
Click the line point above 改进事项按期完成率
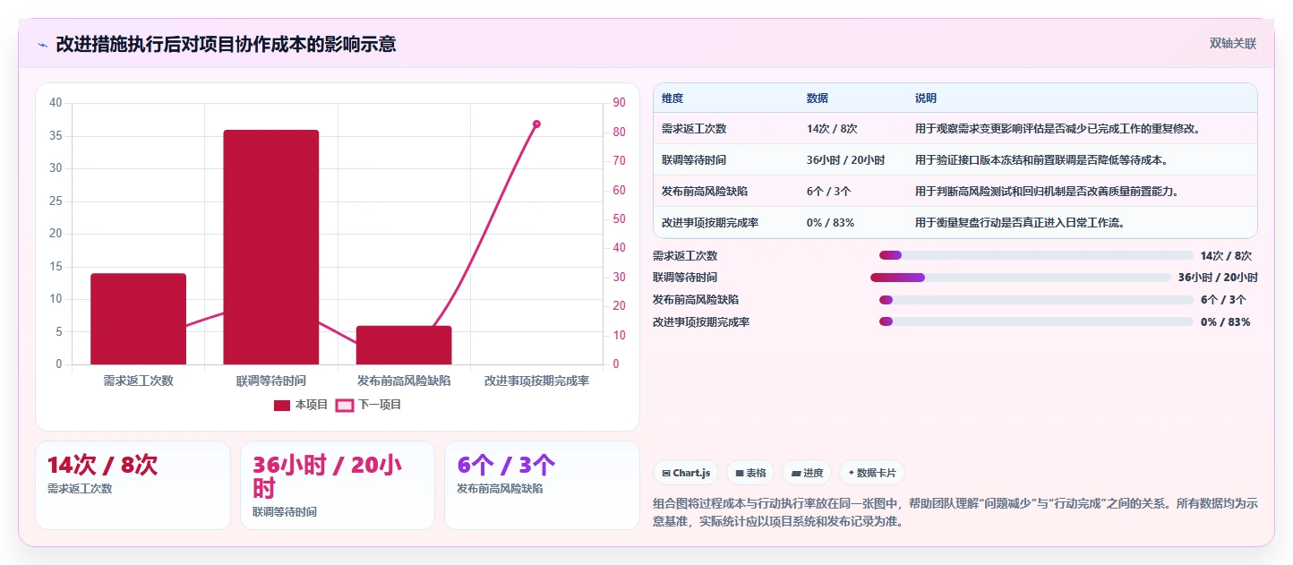(536, 124)
